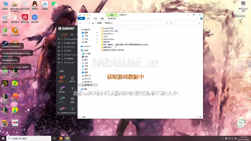Open File Explorer help question mark

201,18
